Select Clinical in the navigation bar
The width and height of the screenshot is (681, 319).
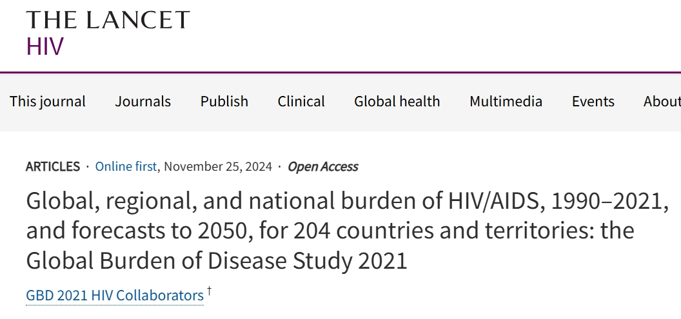pos(301,101)
